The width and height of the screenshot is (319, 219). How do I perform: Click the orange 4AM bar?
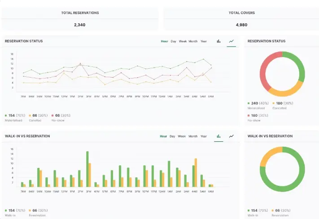[x=196, y=173]
